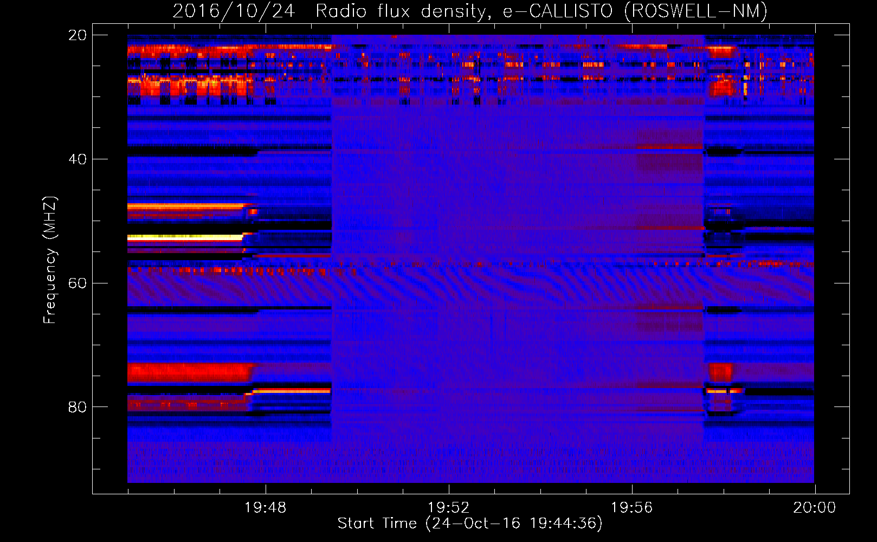
Task: Click the '19:48' time tick label
Action: pos(266,508)
